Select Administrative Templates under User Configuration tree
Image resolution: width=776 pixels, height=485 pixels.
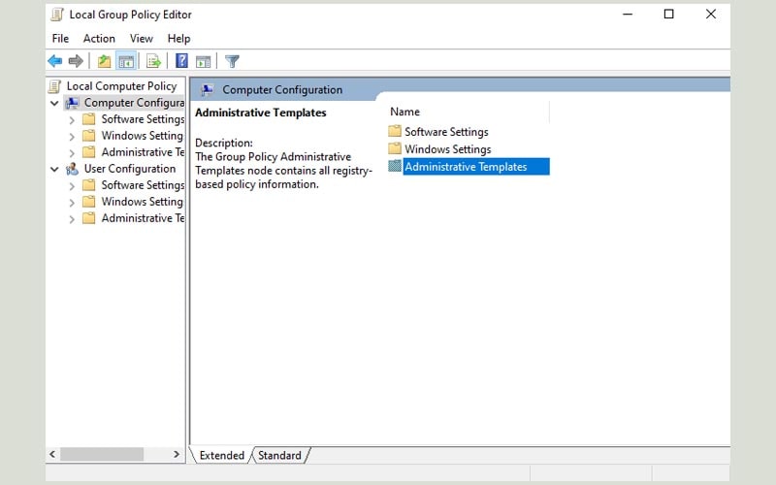[143, 218]
